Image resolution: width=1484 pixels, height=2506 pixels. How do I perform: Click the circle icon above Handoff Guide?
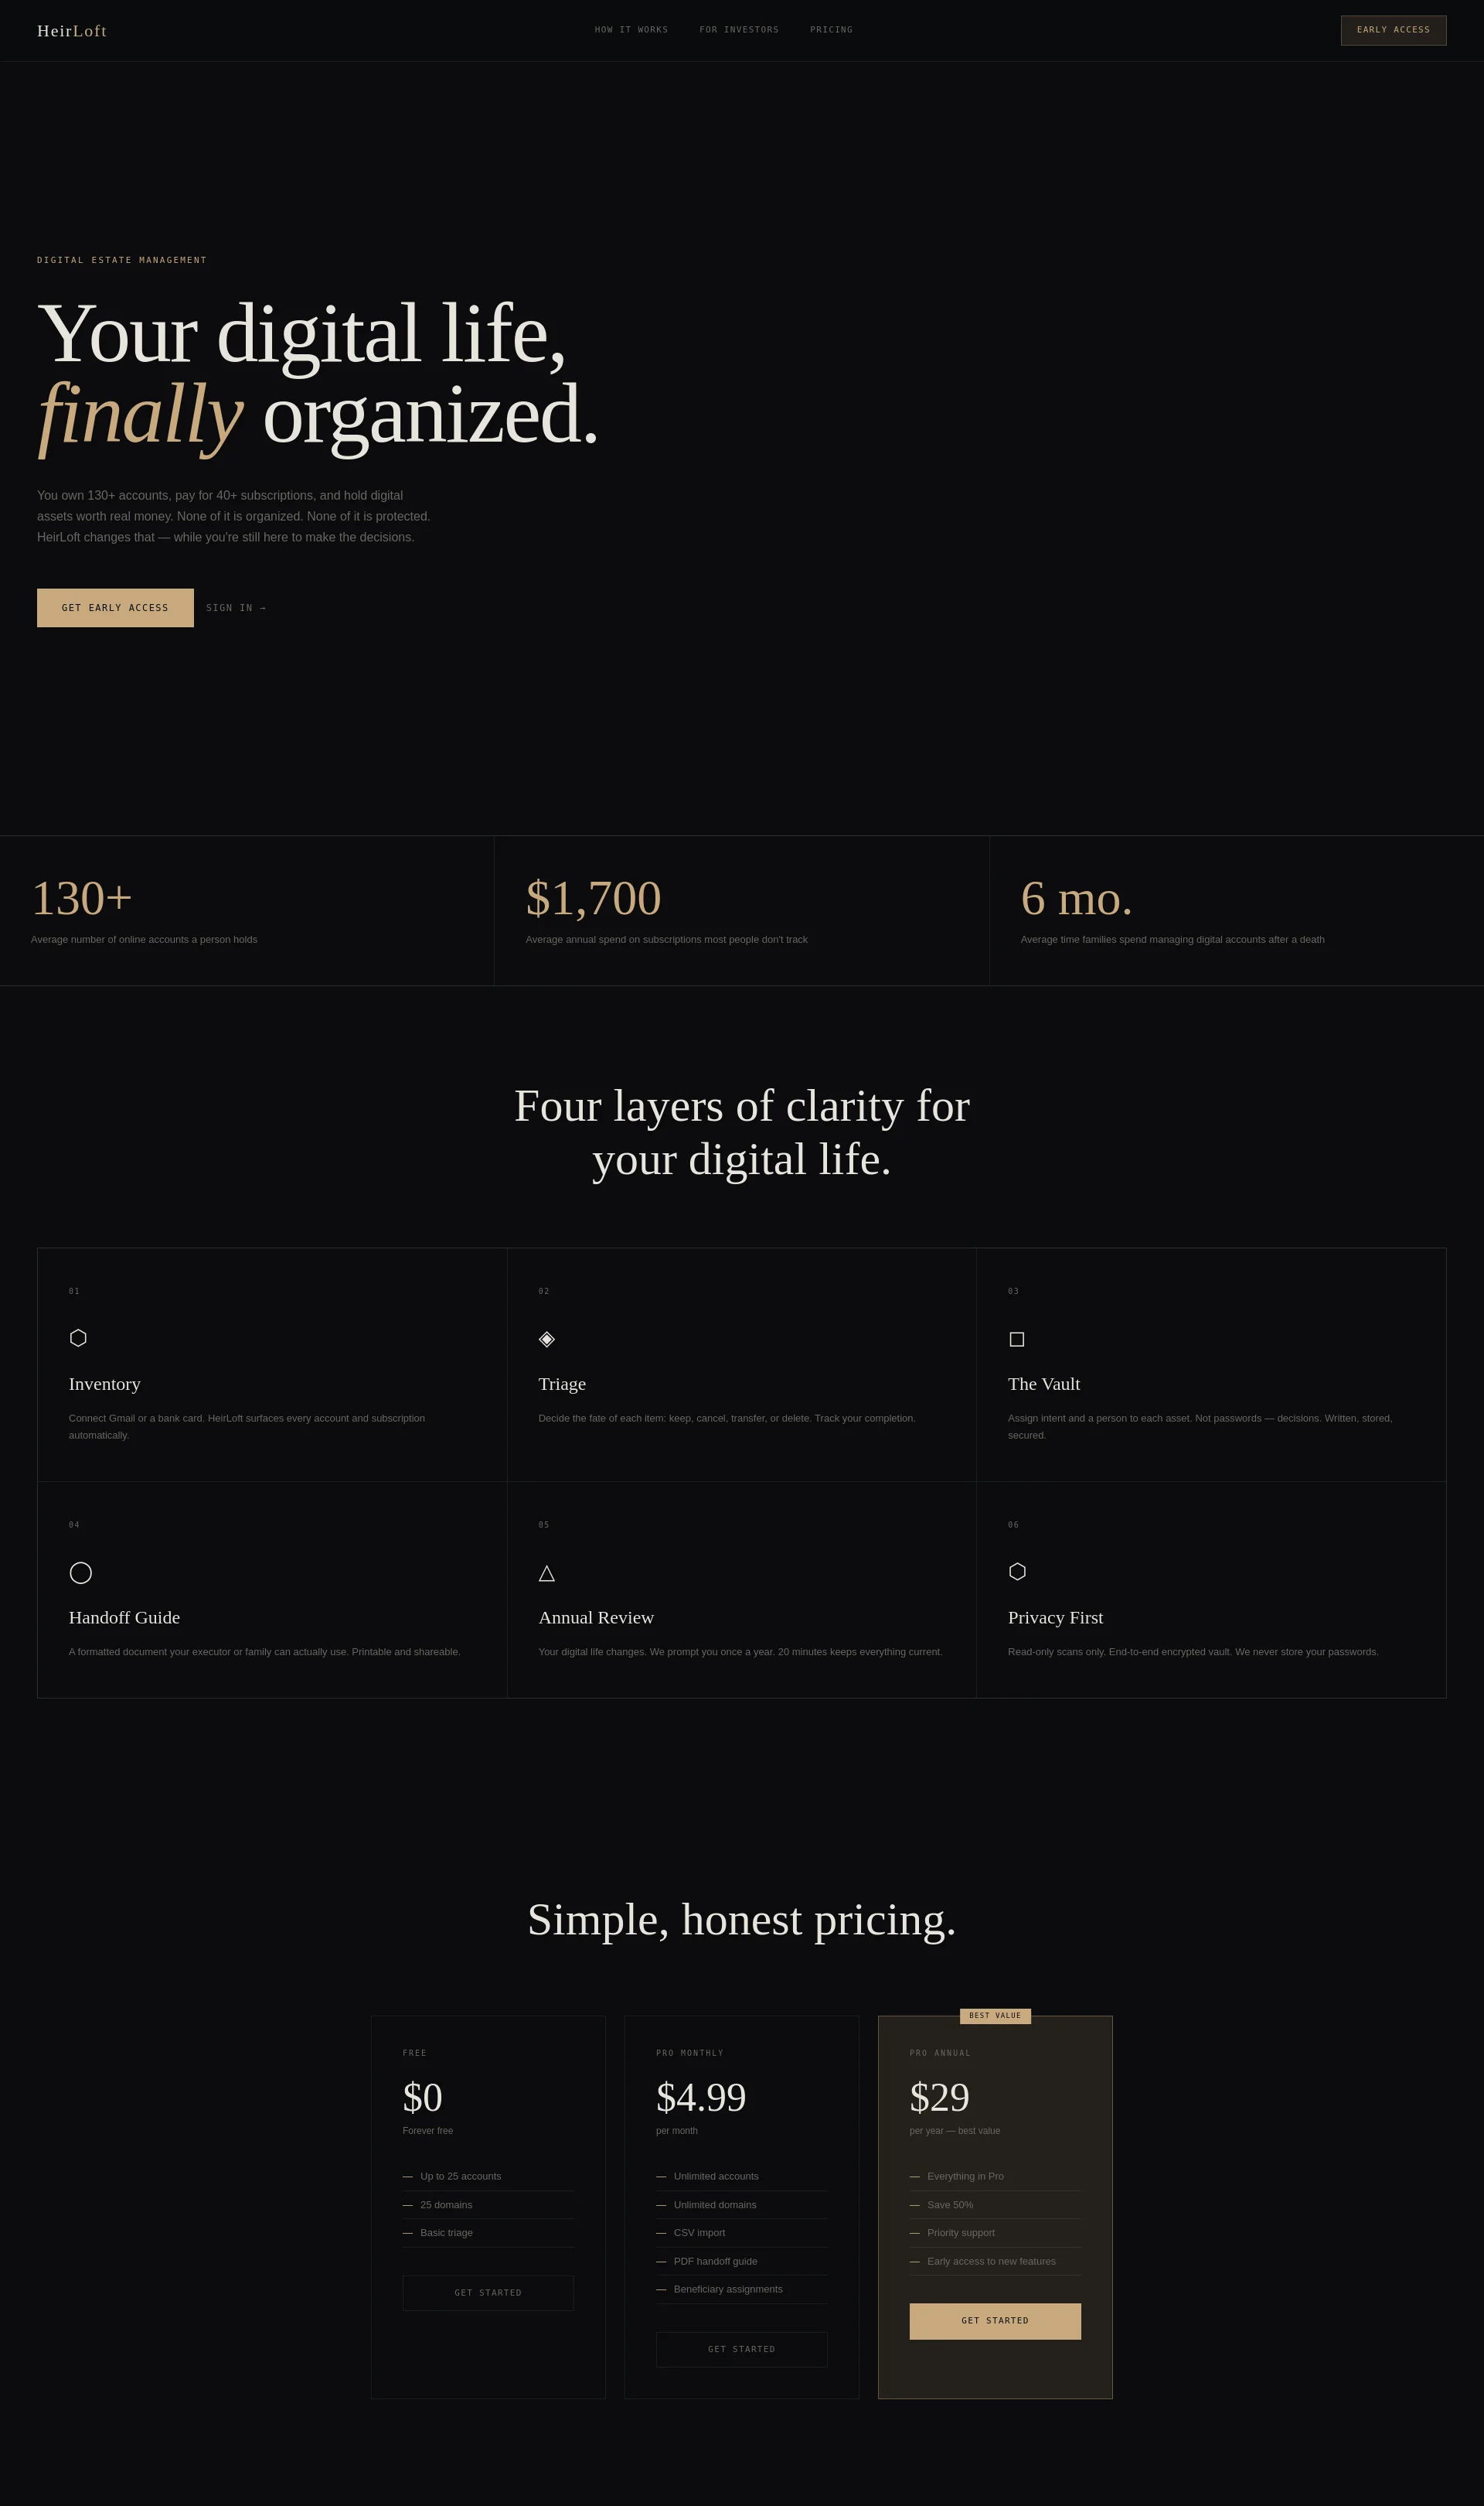point(81,1572)
